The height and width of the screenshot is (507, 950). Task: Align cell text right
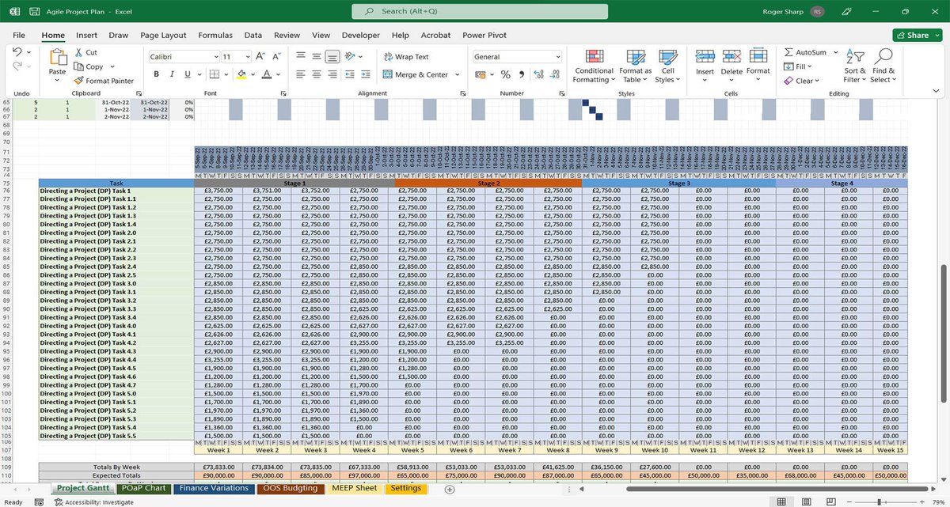(332, 74)
